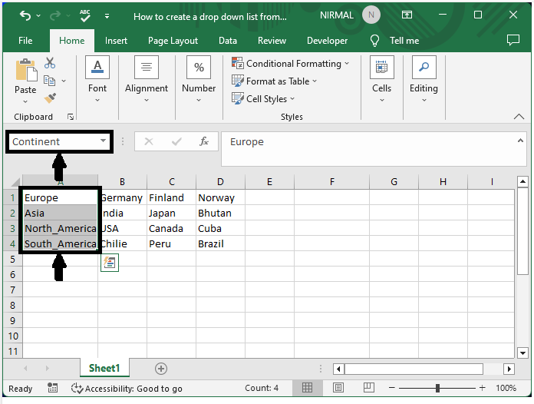Open the Quick Analysis icon
Screen dimensions: 534x404
(x=110, y=263)
